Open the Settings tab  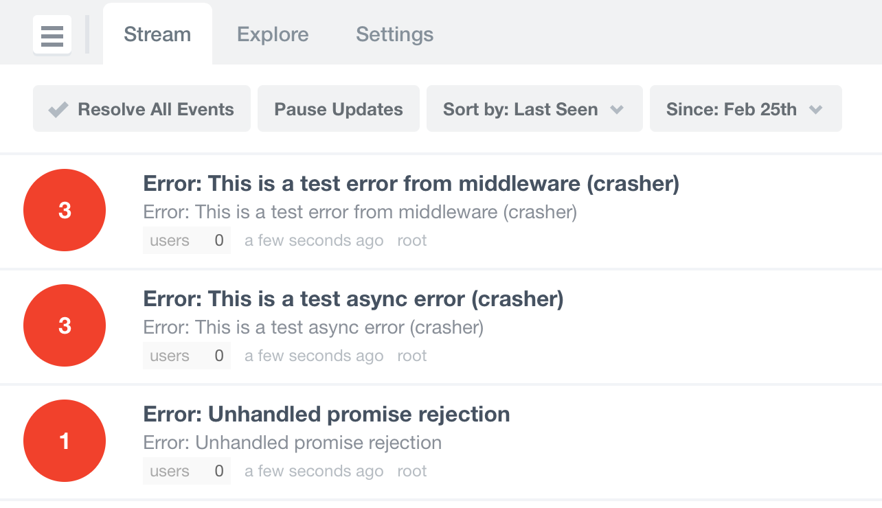395,34
